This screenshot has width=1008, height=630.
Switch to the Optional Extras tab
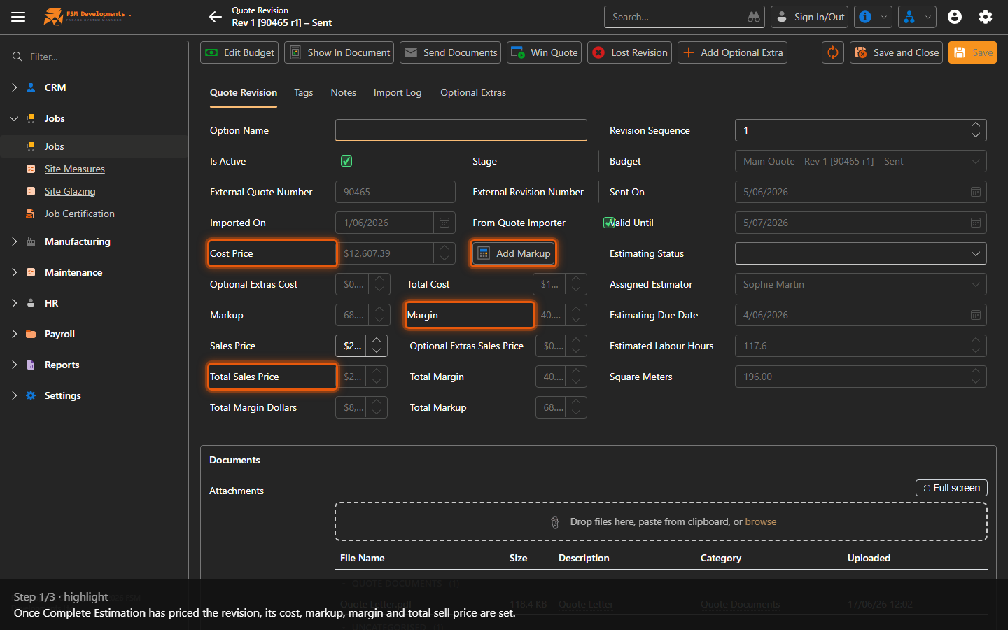473,92
